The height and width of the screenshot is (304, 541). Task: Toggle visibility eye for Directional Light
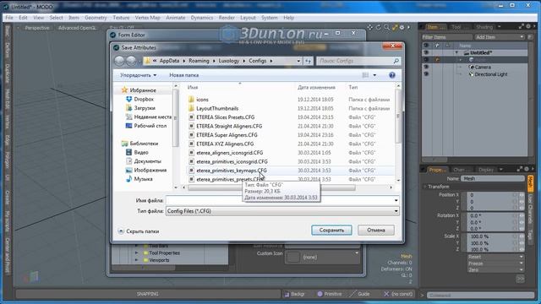click(x=426, y=74)
